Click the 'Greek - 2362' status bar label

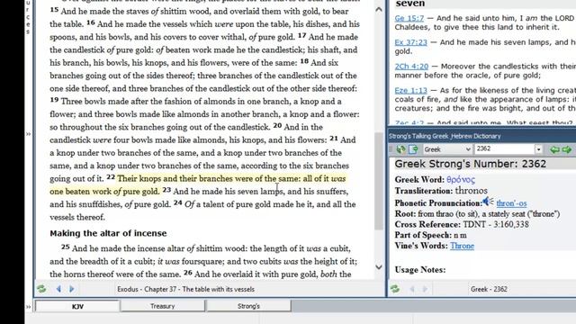[x=489, y=289]
